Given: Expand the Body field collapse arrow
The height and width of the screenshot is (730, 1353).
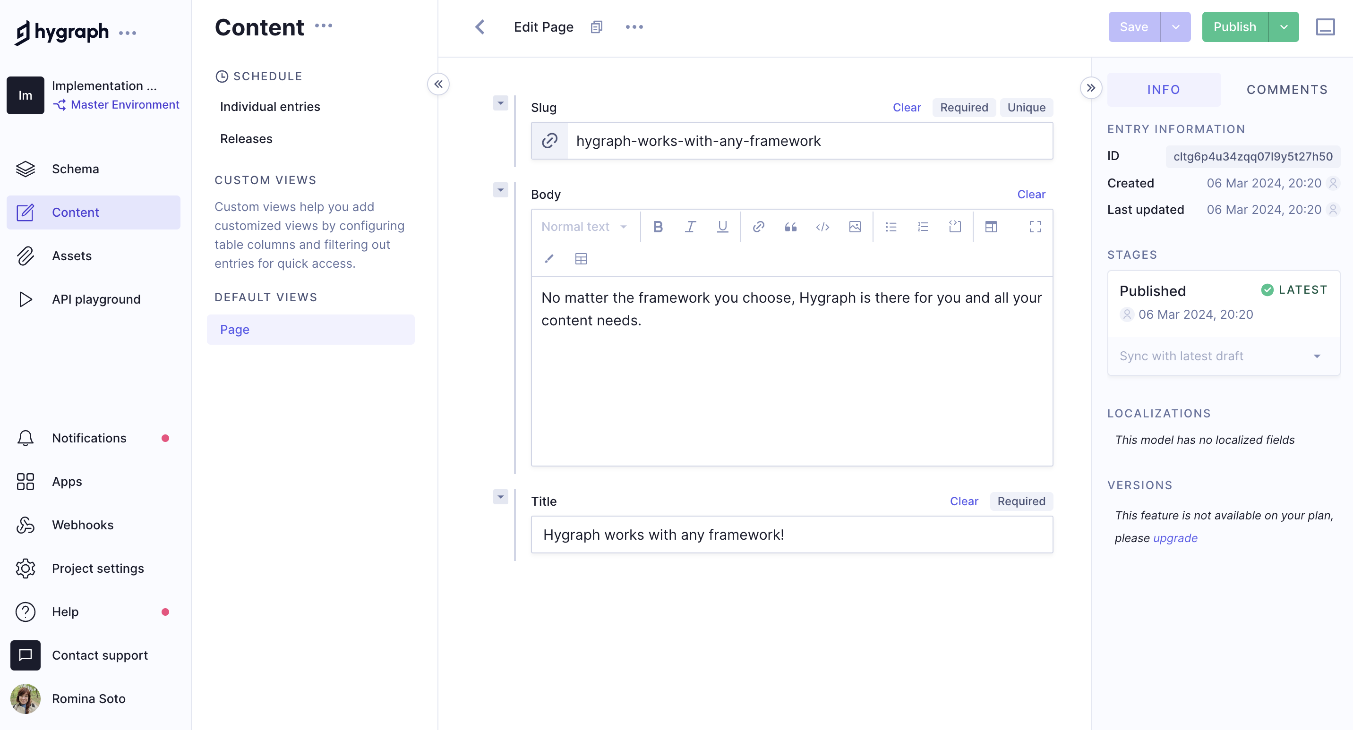Looking at the screenshot, I should (x=501, y=189).
